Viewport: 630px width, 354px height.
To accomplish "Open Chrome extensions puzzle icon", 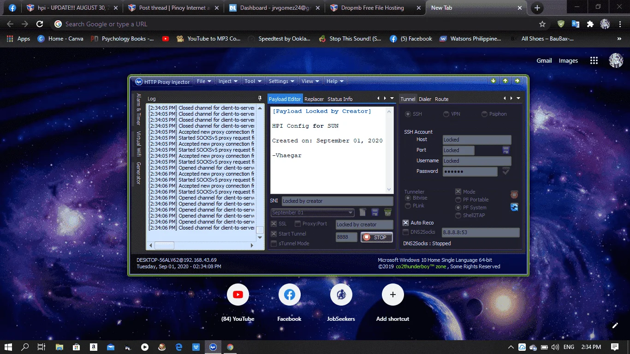I will coord(590,24).
